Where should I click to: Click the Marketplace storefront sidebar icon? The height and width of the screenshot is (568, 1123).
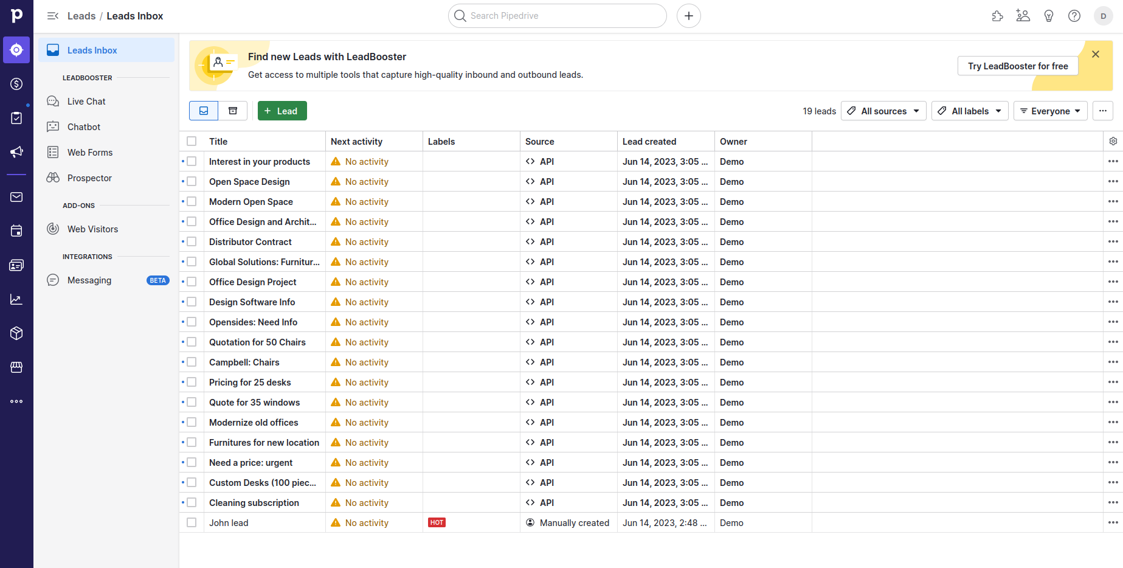[x=16, y=367]
